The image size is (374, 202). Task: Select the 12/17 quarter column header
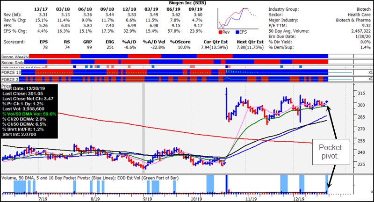tap(41, 9)
